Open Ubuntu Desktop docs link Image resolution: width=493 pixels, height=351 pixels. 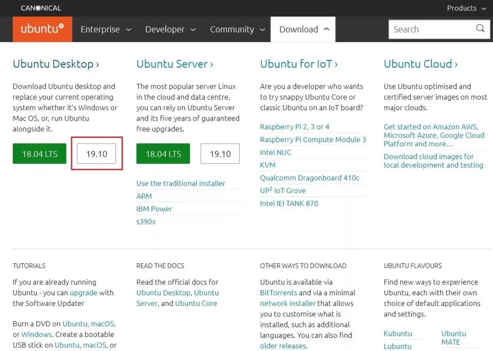point(163,293)
